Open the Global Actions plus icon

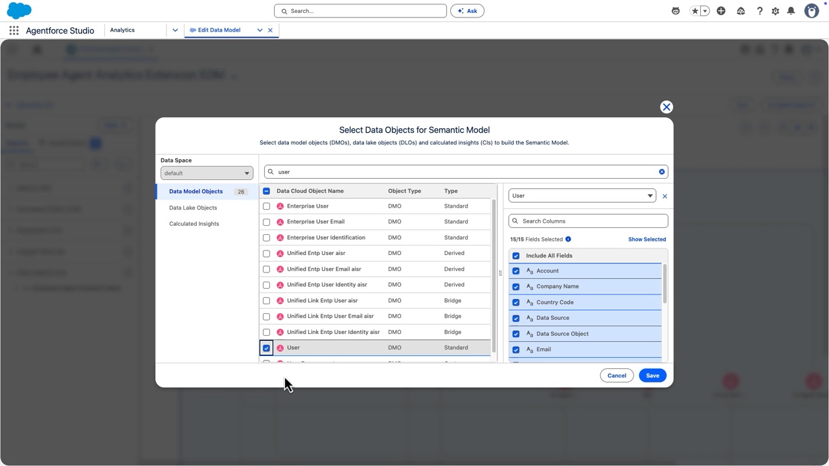721,11
